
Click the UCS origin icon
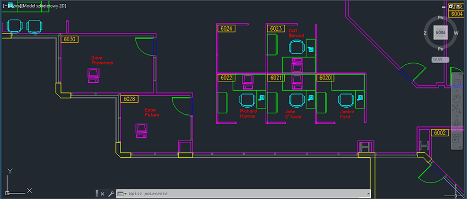click(8, 193)
